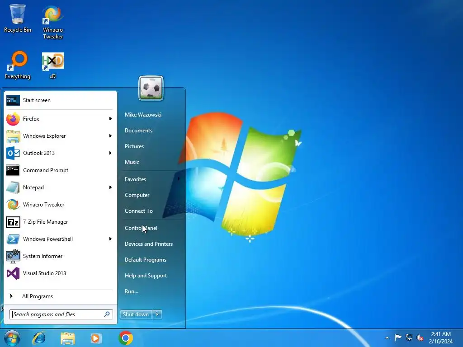The width and height of the screenshot is (463, 347).
Task: Launch 7-Zip File Manager
Action: pos(61,221)
